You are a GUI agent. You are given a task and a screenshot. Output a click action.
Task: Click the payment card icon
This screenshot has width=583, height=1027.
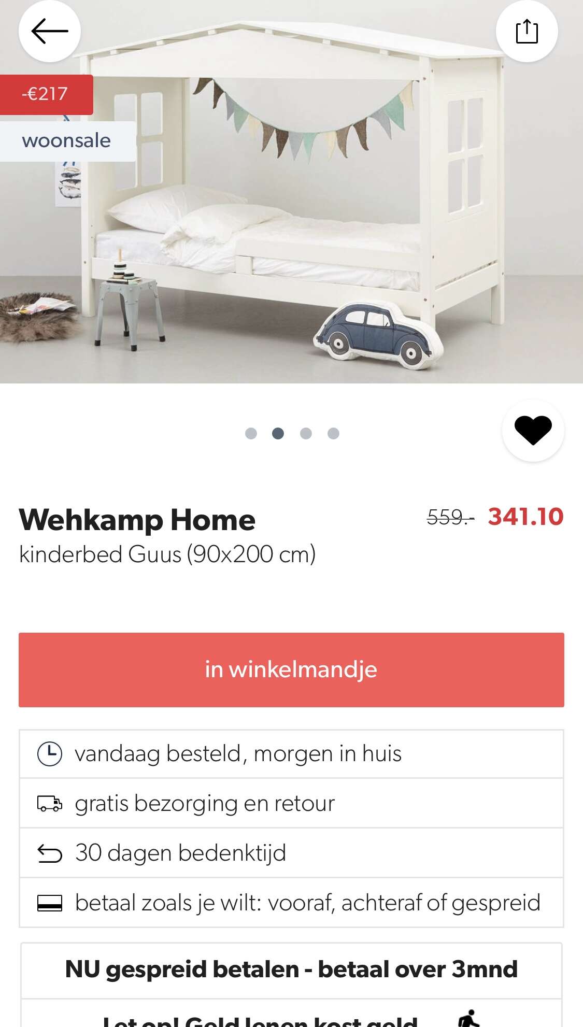(50, 903)
